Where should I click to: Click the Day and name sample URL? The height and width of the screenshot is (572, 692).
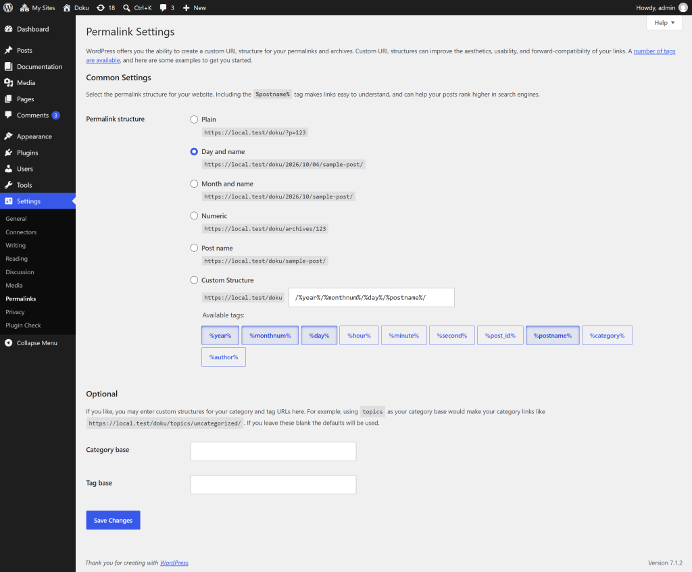[x=283, y=165]
